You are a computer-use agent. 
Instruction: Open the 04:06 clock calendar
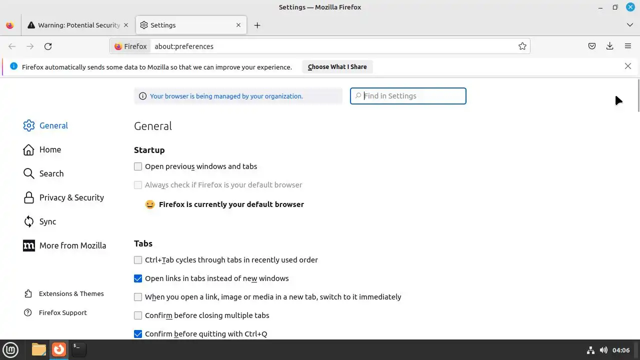click(x=621, y=350)
